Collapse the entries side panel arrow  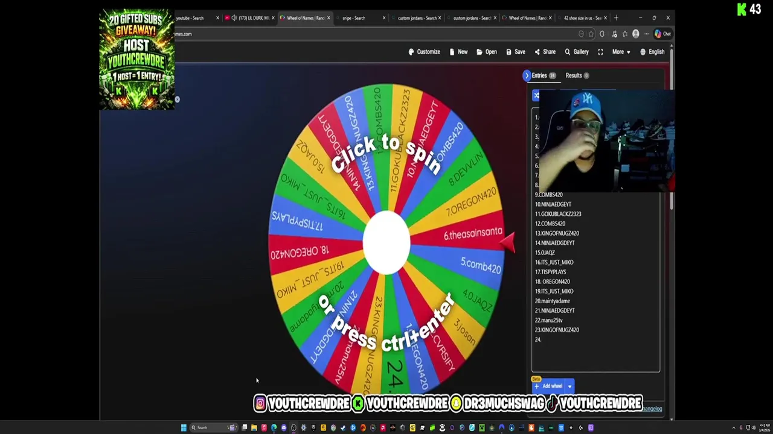(527, 75)
